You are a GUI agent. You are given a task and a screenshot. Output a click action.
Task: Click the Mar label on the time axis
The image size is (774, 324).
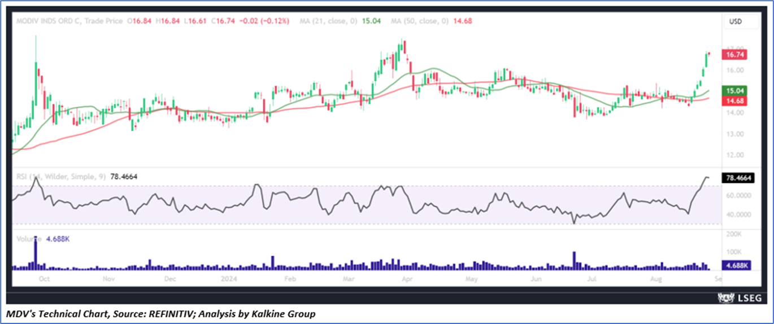(349, 279)
